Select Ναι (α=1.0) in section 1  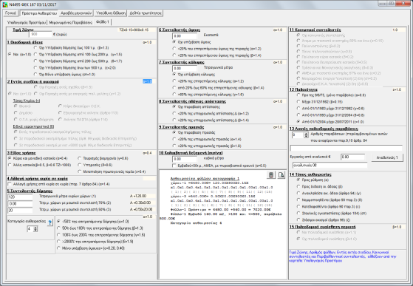[x=19, y=54]
